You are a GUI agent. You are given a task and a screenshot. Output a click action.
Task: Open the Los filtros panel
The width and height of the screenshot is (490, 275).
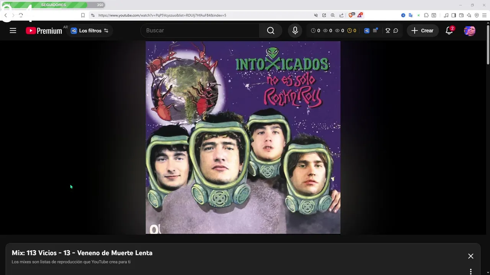coord(90,31)
